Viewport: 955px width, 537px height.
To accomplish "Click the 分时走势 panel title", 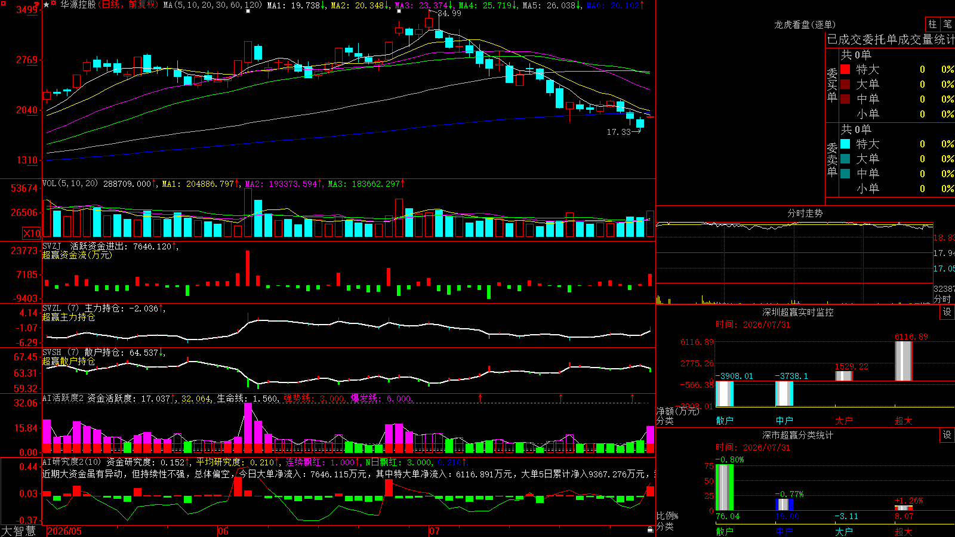I will click(x=805, y=213).
